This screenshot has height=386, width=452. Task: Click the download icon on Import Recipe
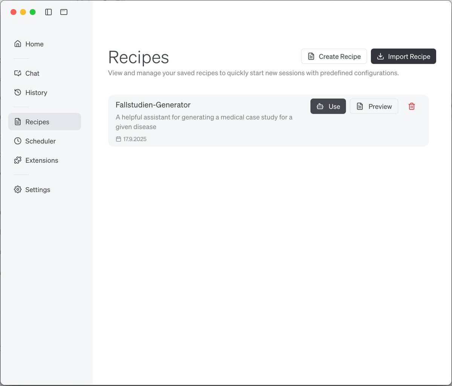pos(380,56)
